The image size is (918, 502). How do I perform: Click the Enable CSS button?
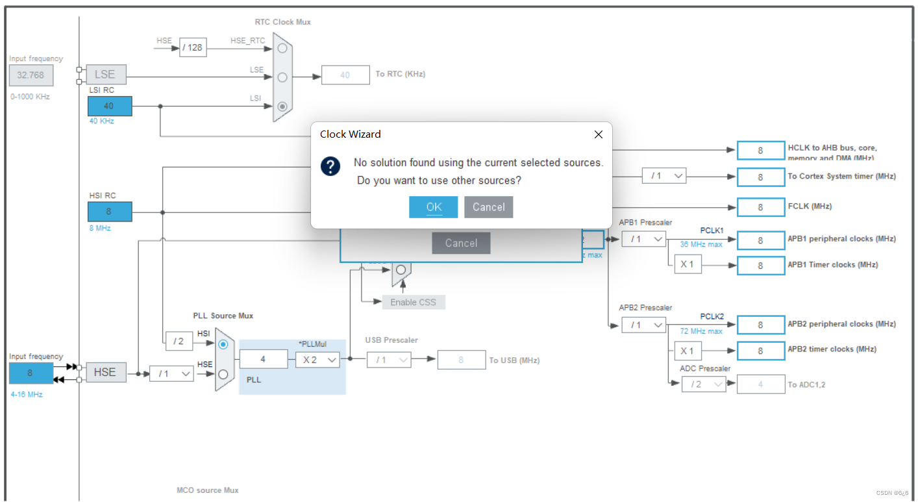pos(414,302)
